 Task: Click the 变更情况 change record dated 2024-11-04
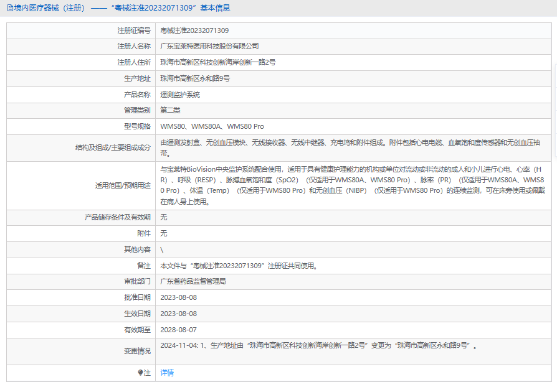tap(318, 345)
